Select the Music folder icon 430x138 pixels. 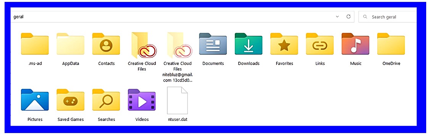coord(356,44)
